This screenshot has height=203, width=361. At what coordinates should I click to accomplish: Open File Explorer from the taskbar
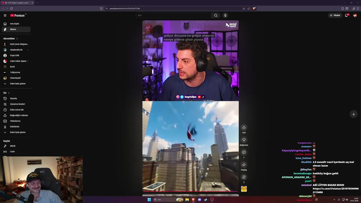(x=187, y=200)
